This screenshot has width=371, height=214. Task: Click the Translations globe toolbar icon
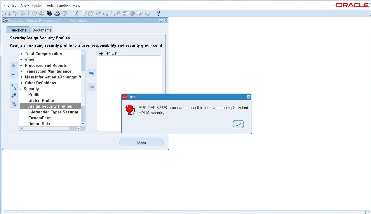tap(132, 13)
